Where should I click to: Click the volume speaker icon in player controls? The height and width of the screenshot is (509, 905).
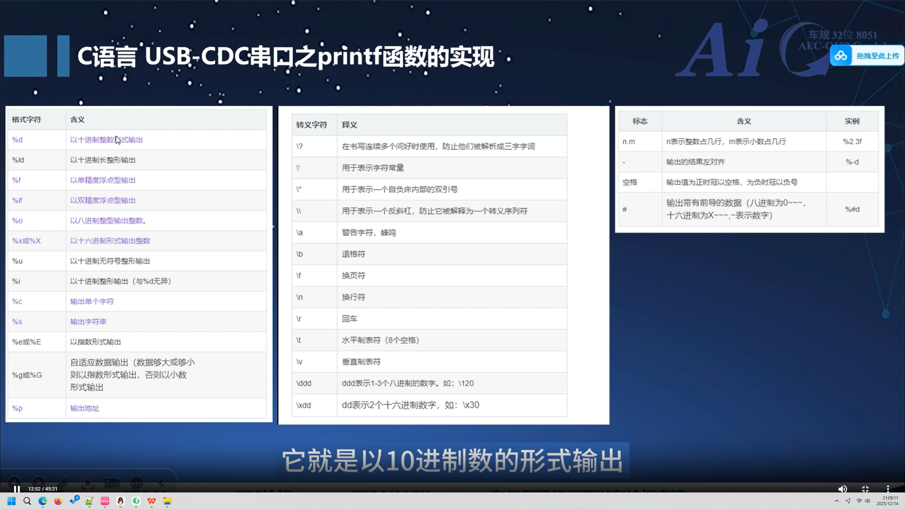click(x=842, y=489)
